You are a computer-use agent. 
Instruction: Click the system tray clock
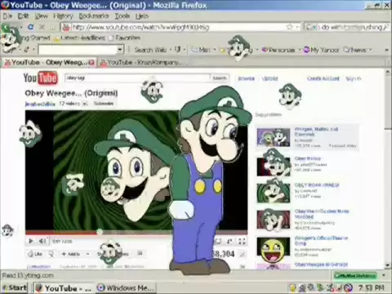(x=372, y=287)
